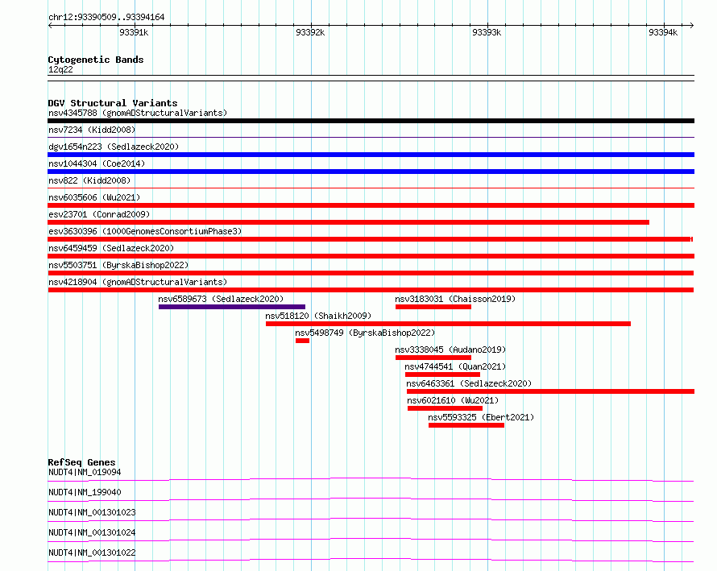Select the NUDT4|NM_001301024 gene label
Viewport: 717px width, 571px height.
pyautogui.click(x=92, y=532)
